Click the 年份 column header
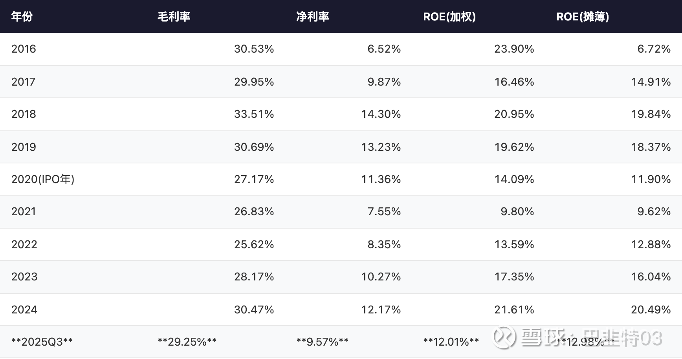This screenshot has height=359, width=682. click(22, 16)
